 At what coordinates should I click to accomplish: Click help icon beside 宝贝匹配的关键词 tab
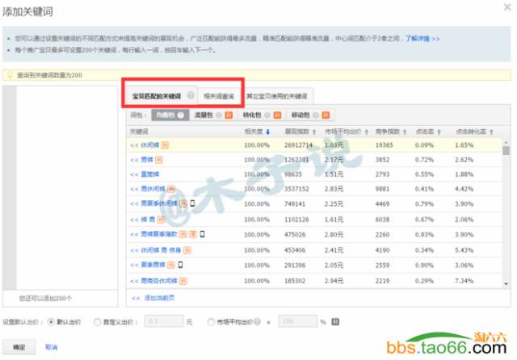coord(191,95)
